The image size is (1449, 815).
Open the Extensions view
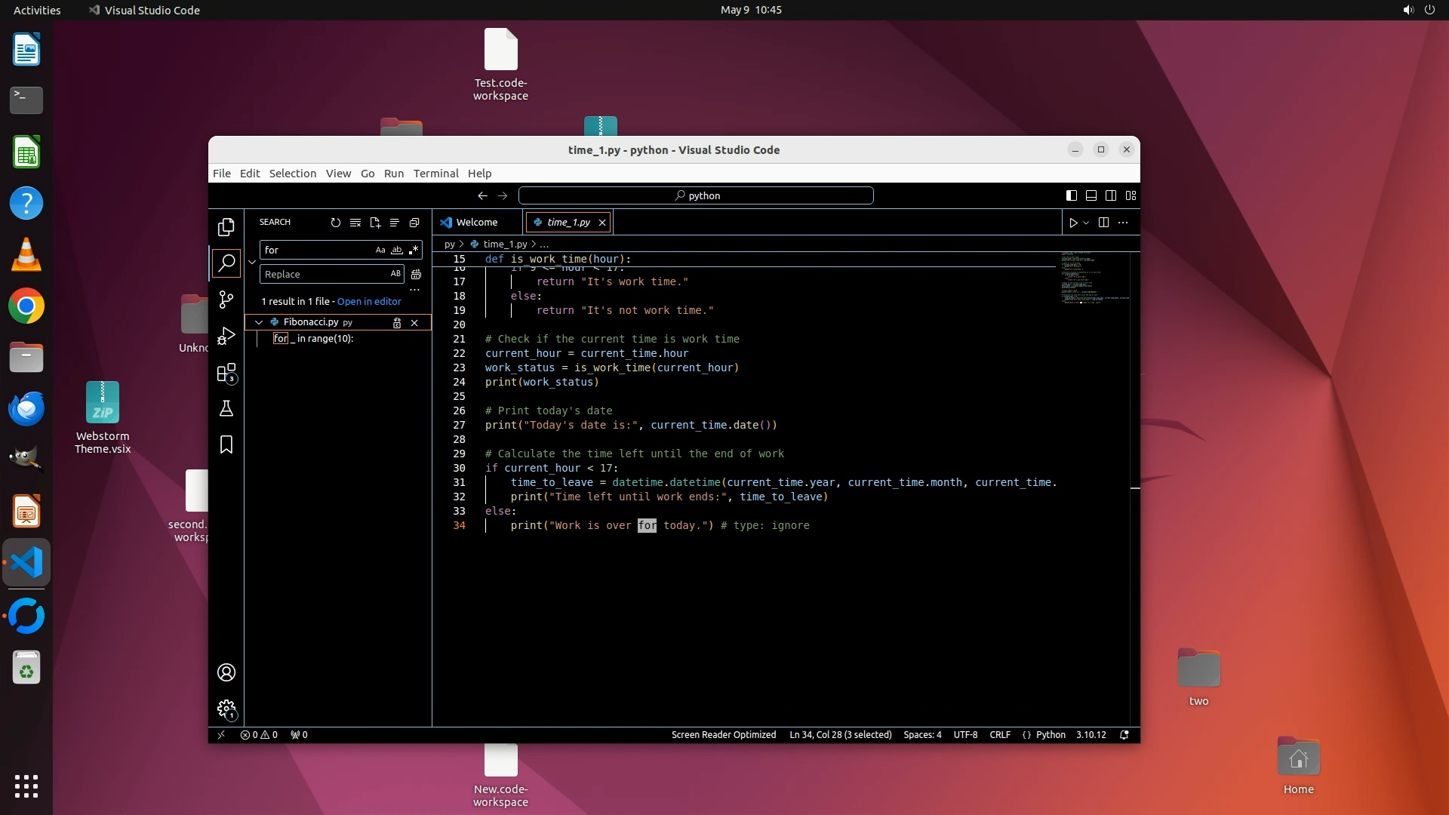(x=226, y=373)
